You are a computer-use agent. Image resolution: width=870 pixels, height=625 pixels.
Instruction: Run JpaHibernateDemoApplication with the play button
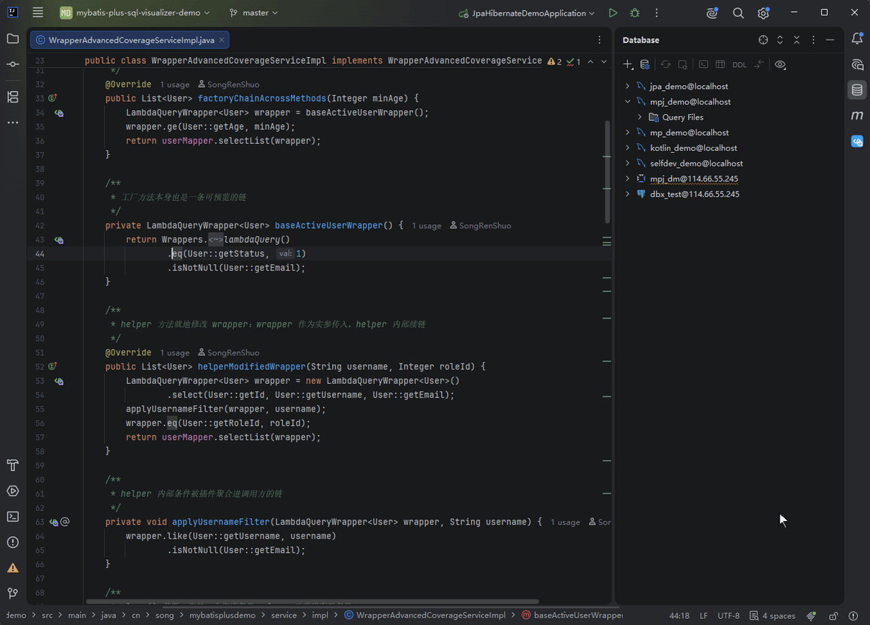(613, 13)
